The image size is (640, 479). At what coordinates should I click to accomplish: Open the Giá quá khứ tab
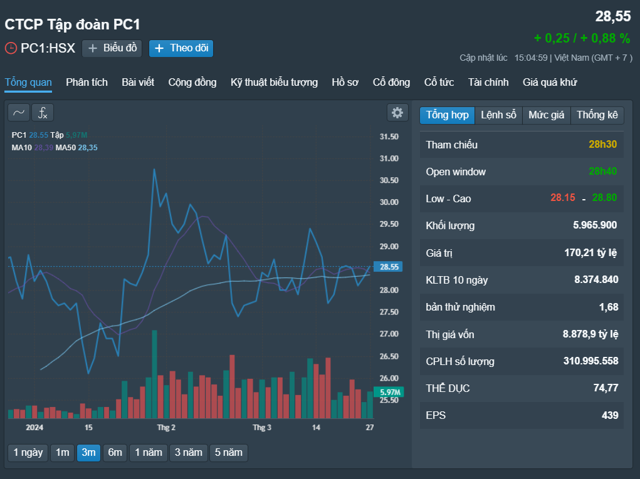point(550,83)
